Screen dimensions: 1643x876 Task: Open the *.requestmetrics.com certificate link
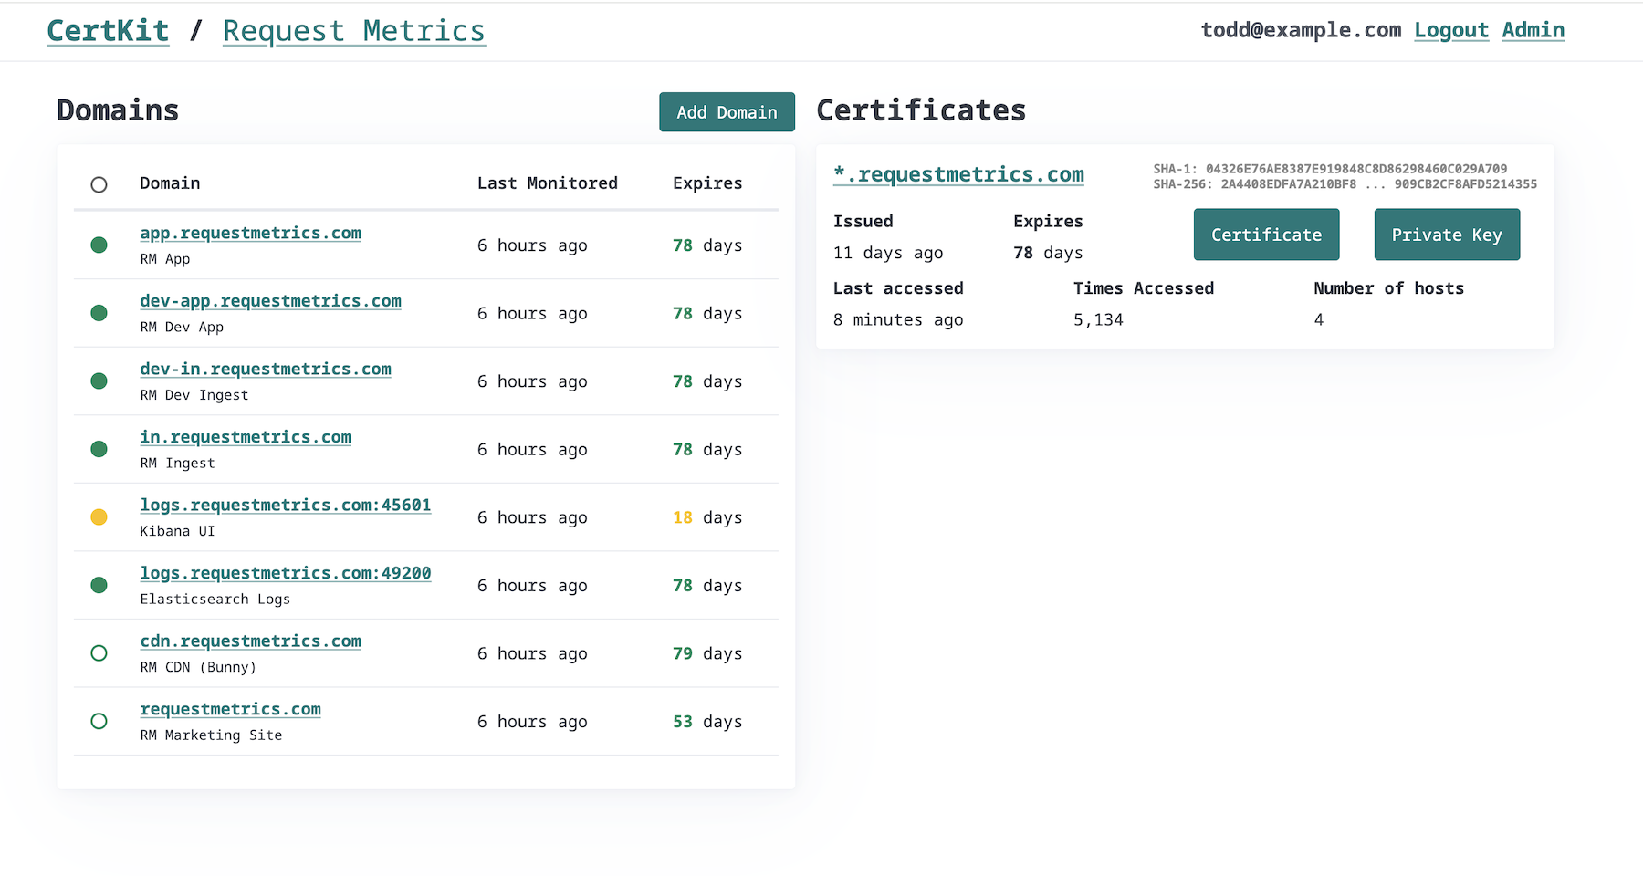958,174
